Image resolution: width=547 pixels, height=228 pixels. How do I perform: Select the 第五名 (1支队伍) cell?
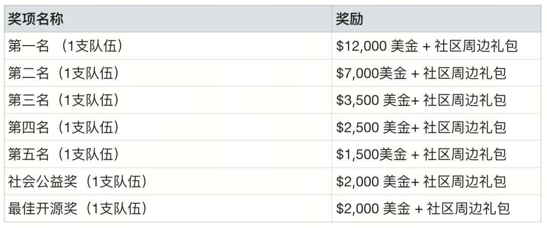(64, 154)
